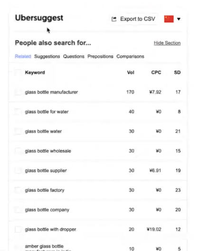This screenshot has height=251, width=201.
Task: Click the export share arrow icon
Action: click(114, 19)
